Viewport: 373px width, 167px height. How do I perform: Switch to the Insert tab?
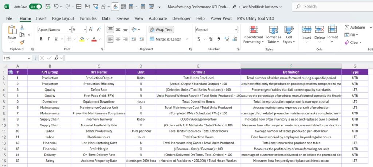[42, 18]
